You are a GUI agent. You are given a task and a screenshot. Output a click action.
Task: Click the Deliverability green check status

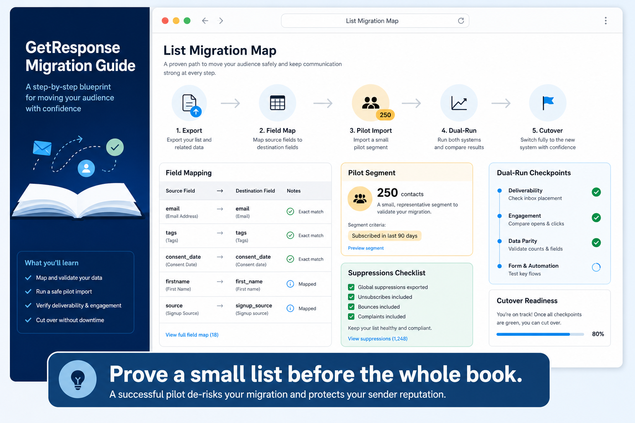[x=596, y=192]
